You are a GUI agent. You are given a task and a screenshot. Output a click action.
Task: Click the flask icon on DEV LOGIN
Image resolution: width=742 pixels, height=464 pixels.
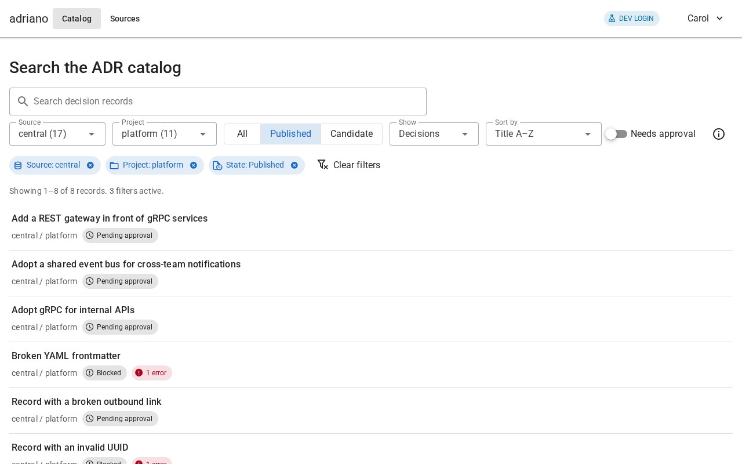click(612, 19)
